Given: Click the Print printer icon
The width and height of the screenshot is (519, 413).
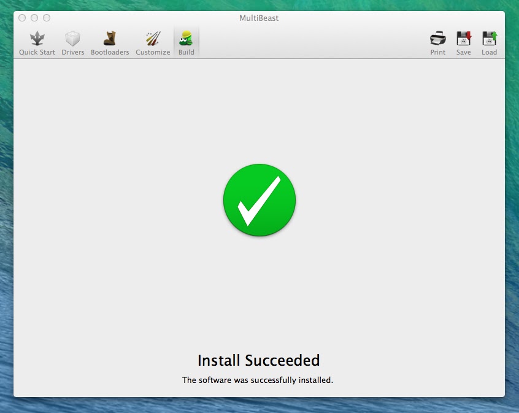Looking at the screenshot, I should 437,39.
